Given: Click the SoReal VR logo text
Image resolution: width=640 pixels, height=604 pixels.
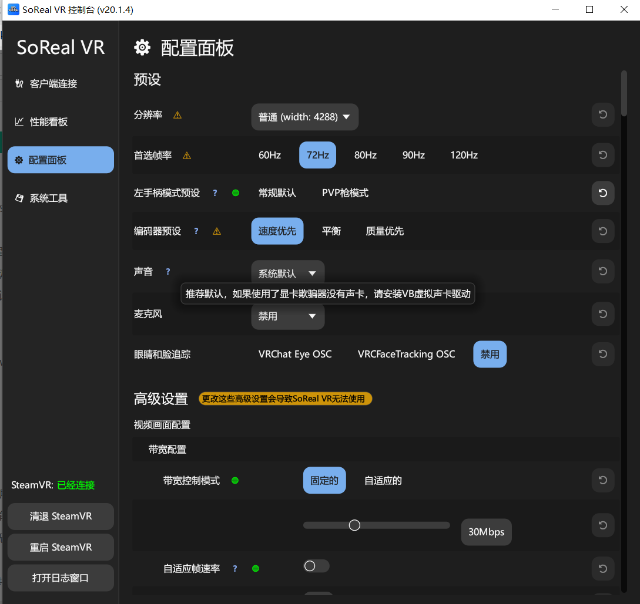Looking at the screenshot, I should (61, 48).
